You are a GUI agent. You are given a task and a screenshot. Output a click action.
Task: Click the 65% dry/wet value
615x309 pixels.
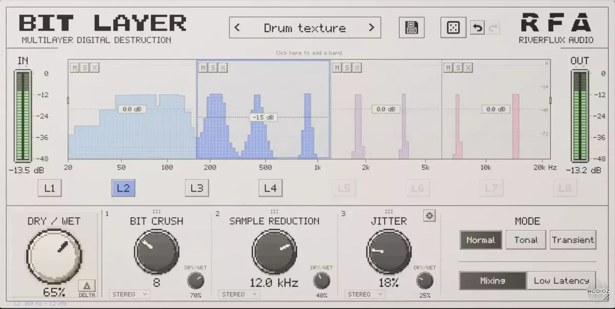[54, 293]
